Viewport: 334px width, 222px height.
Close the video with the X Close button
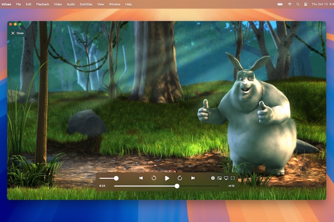point(17,33)
